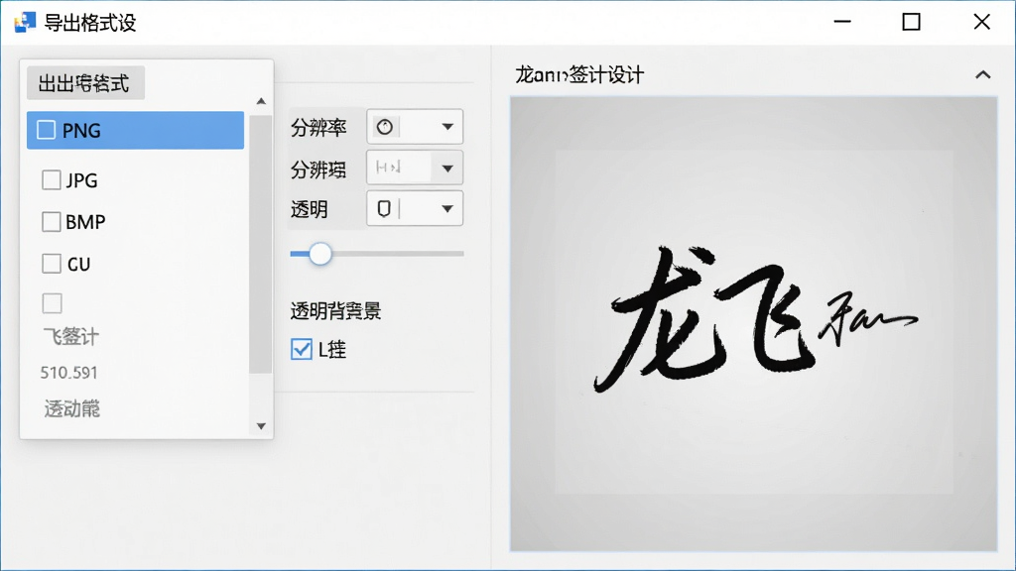The height and width of the screenshot is (571, 1016).
Task: Toggle the unlabeled checkbox below CU
Action: [x=52, y=303]
